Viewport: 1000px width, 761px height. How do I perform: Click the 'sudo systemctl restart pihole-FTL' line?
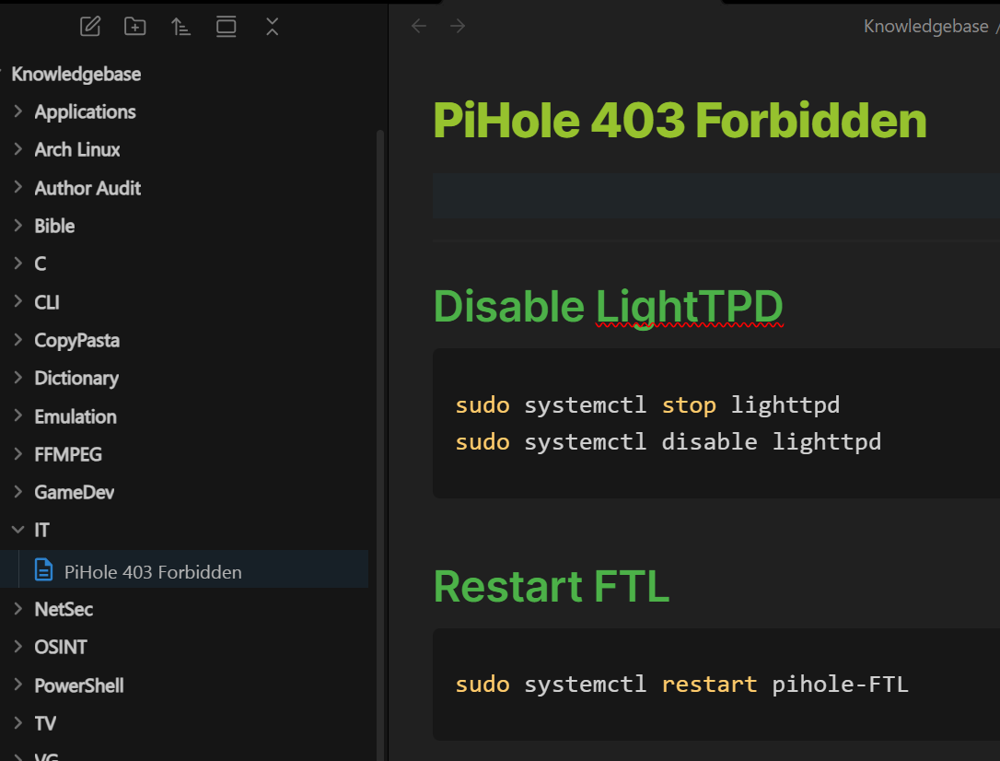[681, 684]
